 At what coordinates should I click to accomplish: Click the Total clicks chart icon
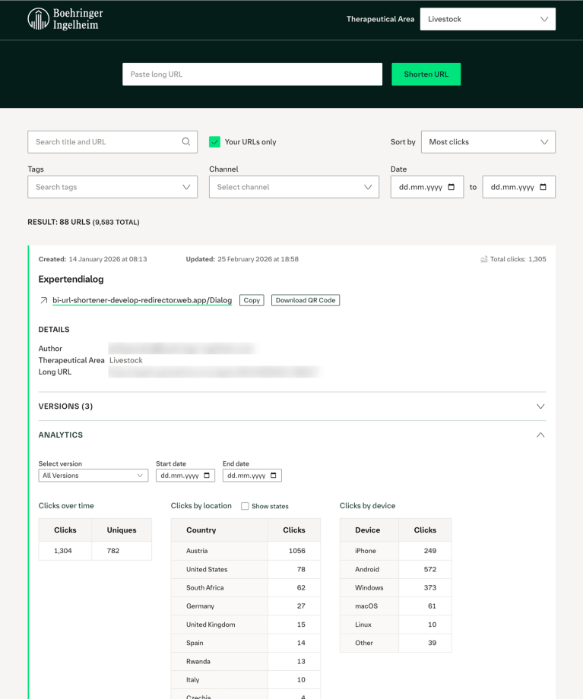pyautogui.click(x=484, y=259)
